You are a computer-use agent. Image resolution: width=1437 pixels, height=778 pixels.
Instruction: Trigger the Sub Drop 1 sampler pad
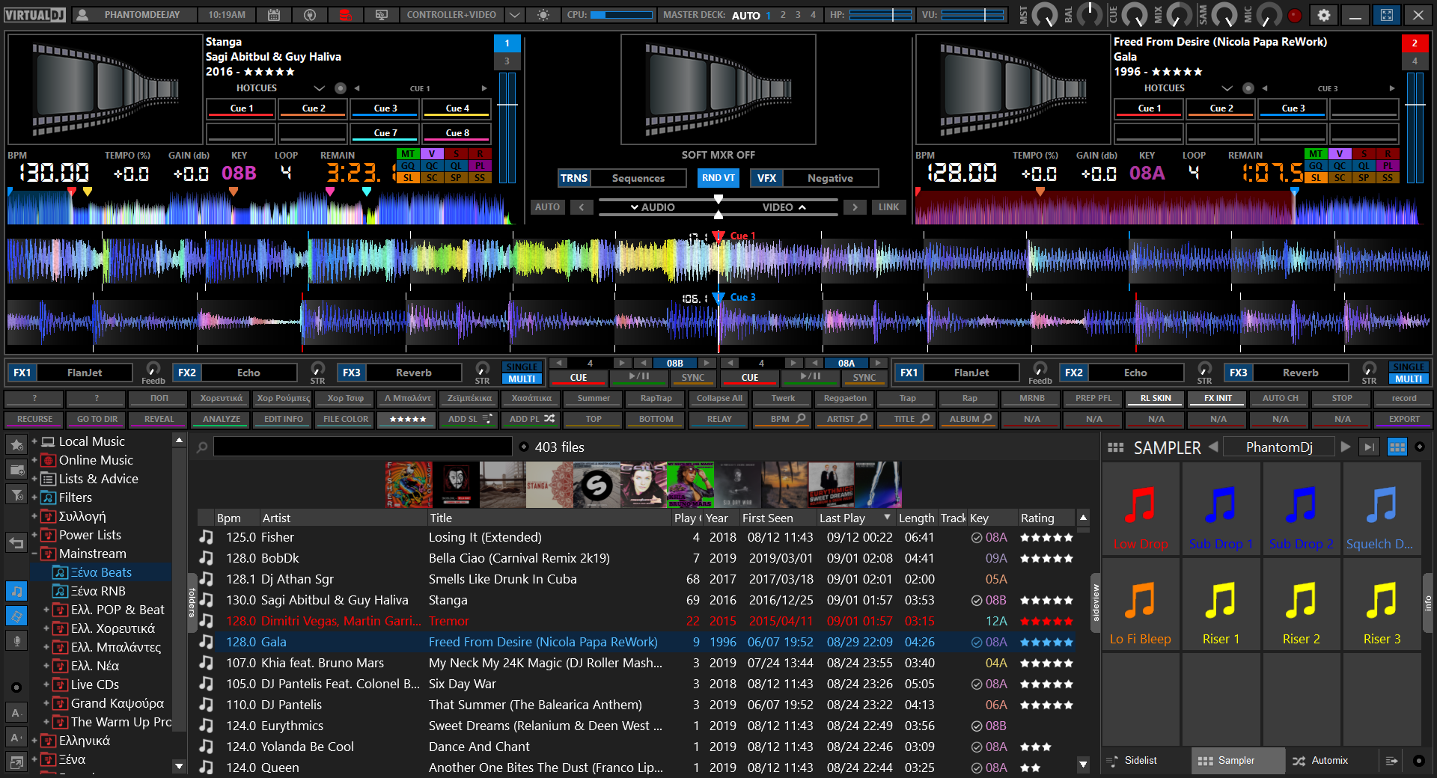pyautogui.click(x=1221, y=509)
